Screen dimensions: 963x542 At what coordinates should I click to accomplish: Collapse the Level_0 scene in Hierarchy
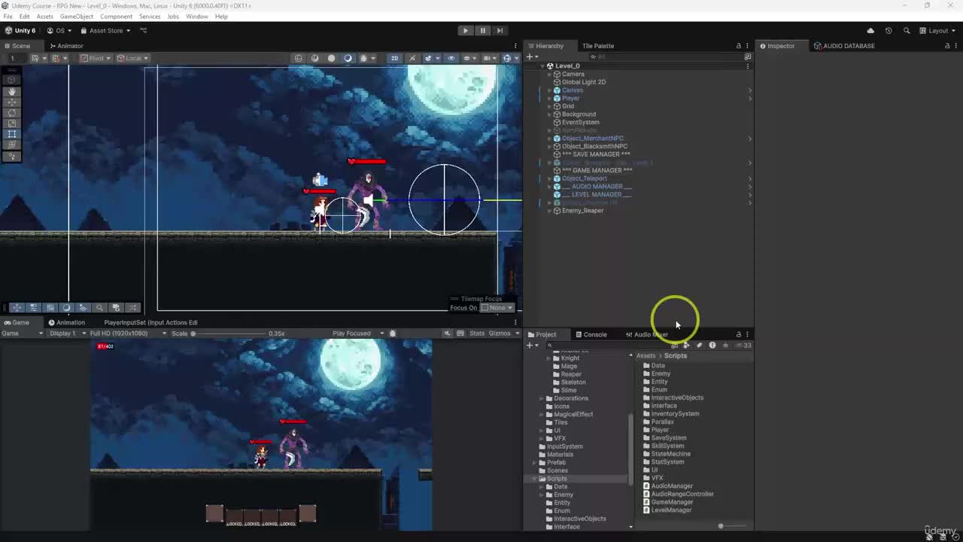coord(542,66)
